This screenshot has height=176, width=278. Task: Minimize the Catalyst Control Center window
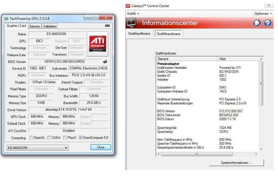(x=269, y=5)
